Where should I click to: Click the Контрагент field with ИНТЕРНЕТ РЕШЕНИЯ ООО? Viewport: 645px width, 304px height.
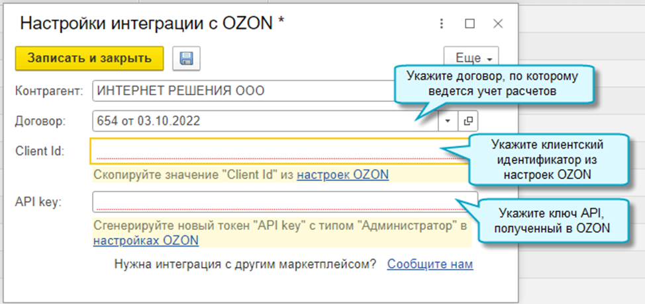pos(238,91)
